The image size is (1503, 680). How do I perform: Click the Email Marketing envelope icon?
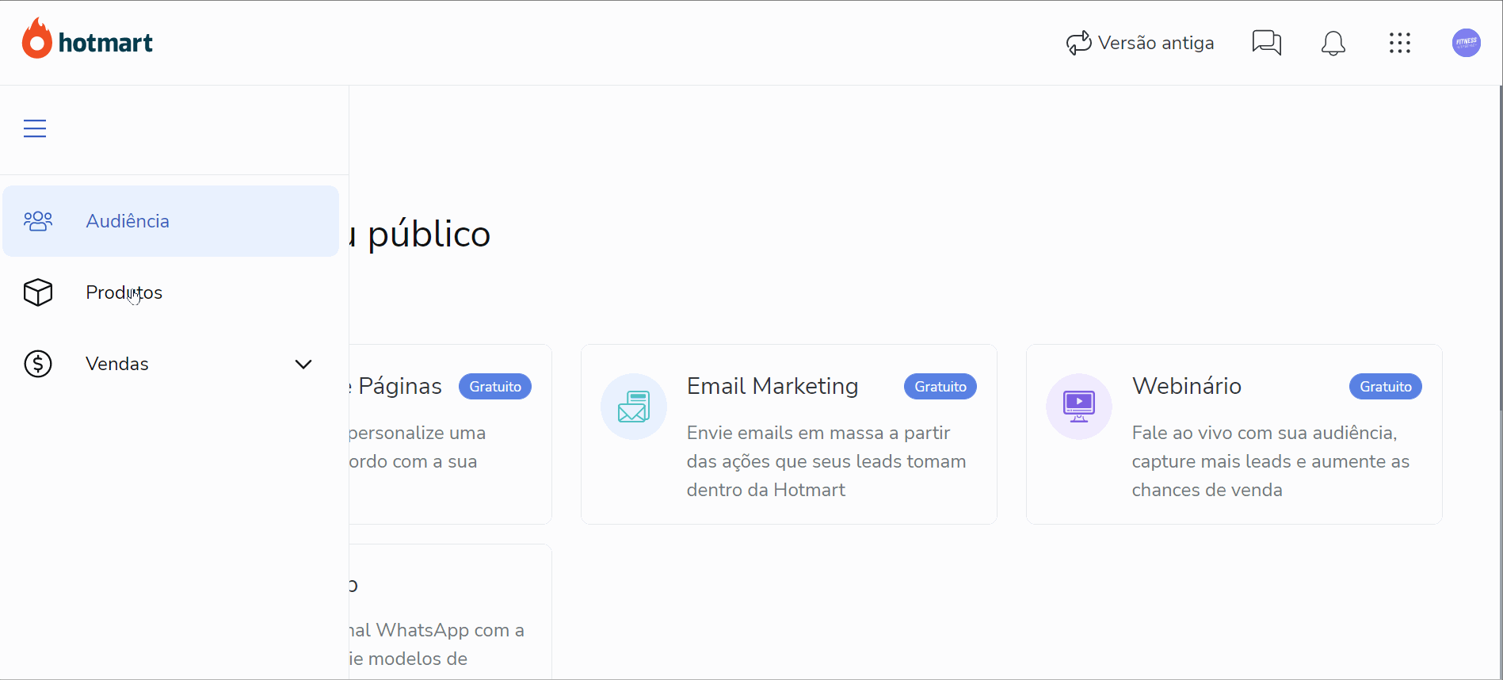(634, 407)
